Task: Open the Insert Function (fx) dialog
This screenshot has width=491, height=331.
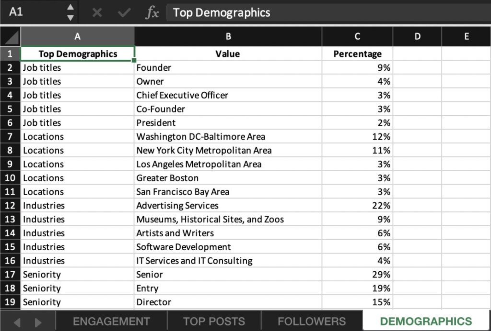Action: 152,13
